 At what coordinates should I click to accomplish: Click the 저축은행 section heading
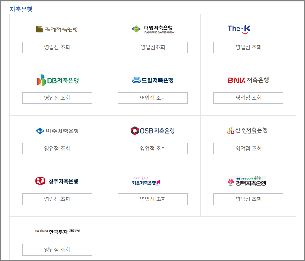(21, 9)
